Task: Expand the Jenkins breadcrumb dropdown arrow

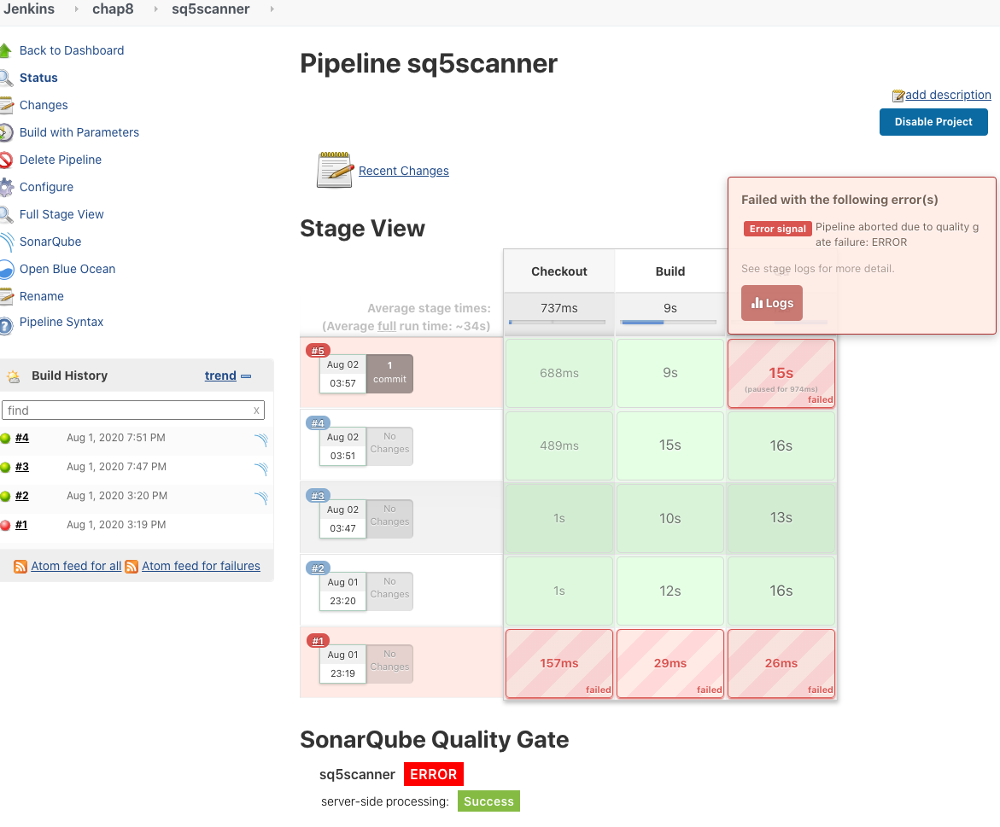Action: (75, 9)
